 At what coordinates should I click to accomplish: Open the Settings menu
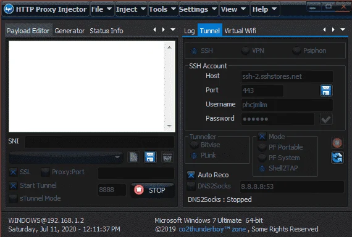(198, 9)
